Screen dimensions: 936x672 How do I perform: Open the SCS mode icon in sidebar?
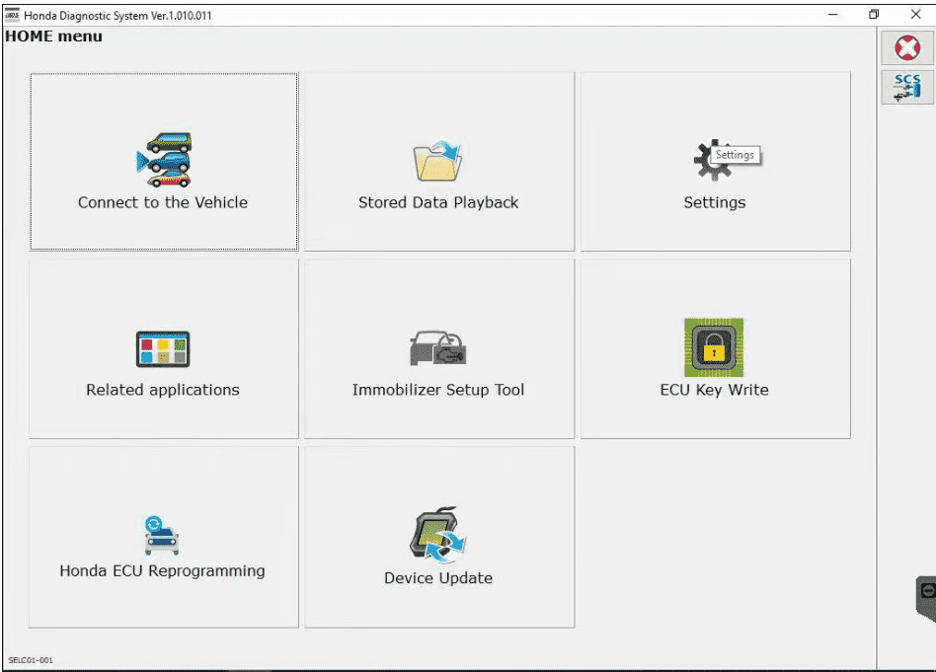click(x=907, y=87)
